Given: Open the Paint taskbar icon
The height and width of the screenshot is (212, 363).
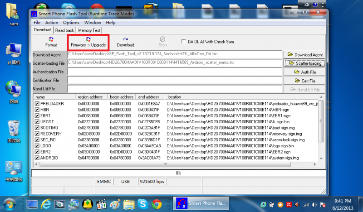Looking at the screenshot, I should 115,204.
